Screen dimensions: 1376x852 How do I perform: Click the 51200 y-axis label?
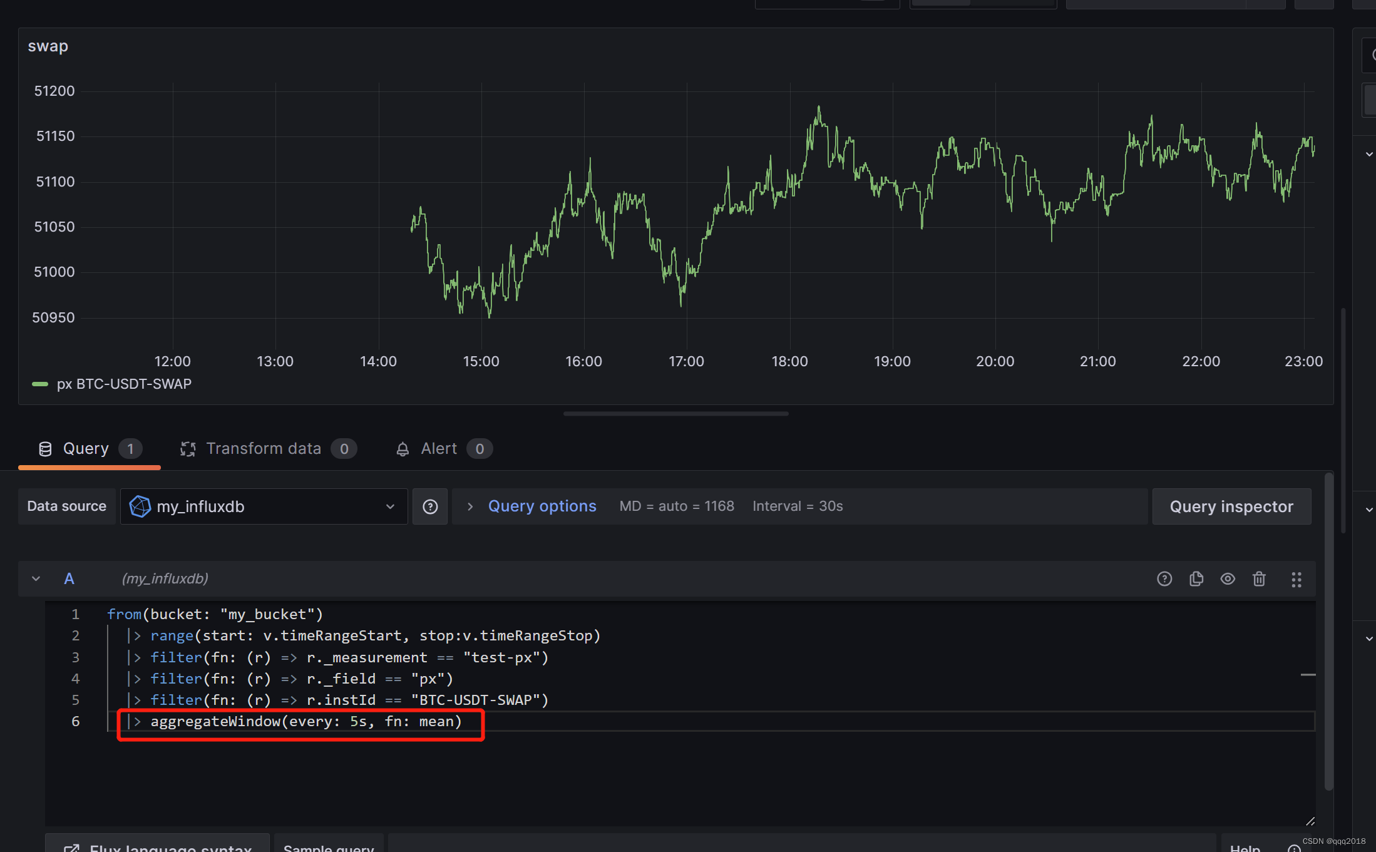pos(54,91)
